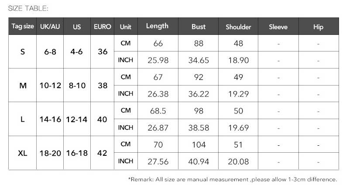Click the SIZE TABLE title text
This screenshot has width=346, height=185.
(x=28, y=8)
